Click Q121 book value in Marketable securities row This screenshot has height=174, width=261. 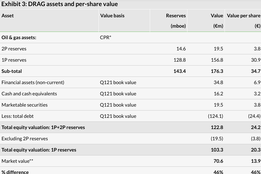[118, 105]
